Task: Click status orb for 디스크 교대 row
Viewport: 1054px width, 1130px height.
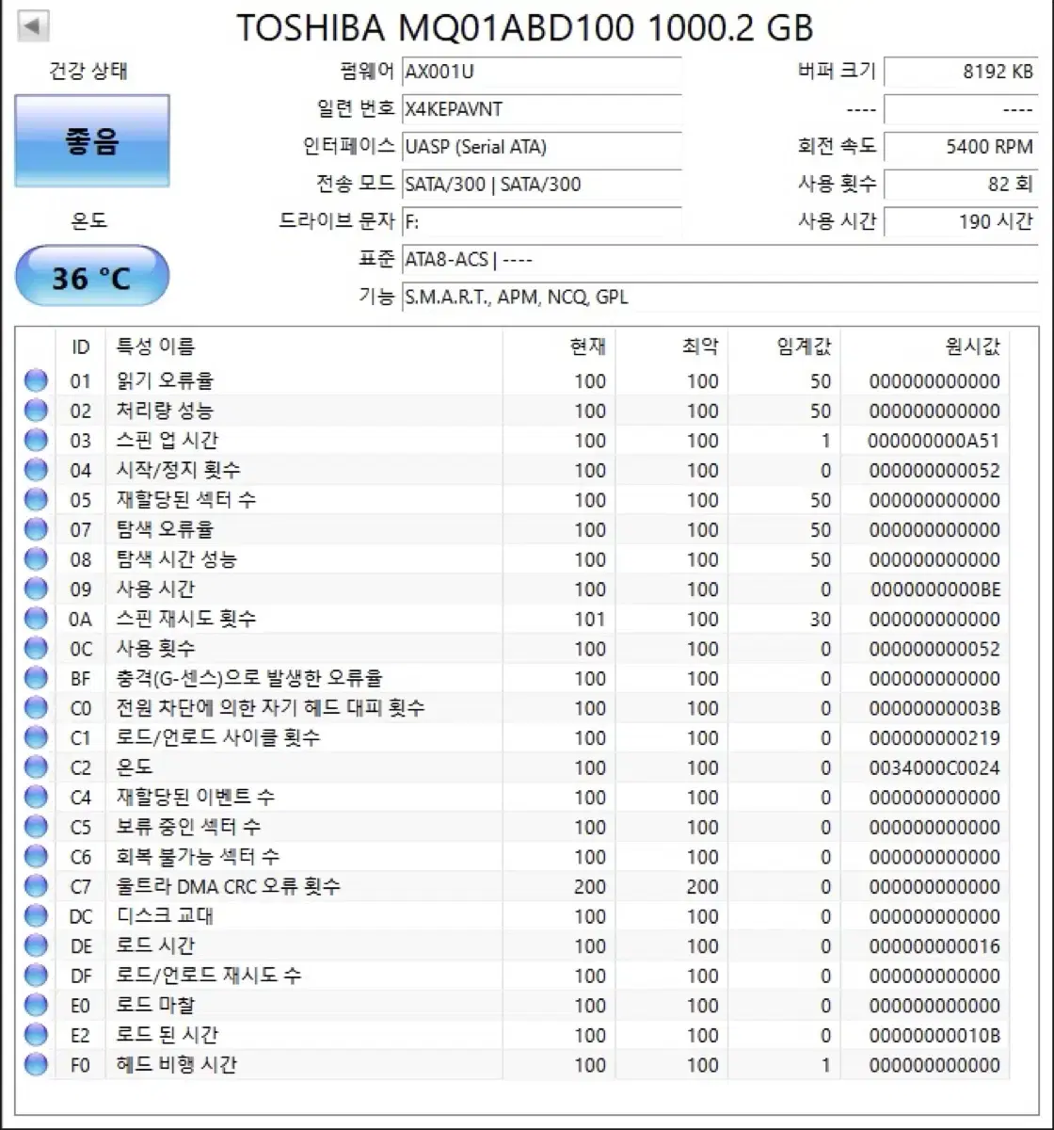Action: pyautogui.click(x=36, y=916)
